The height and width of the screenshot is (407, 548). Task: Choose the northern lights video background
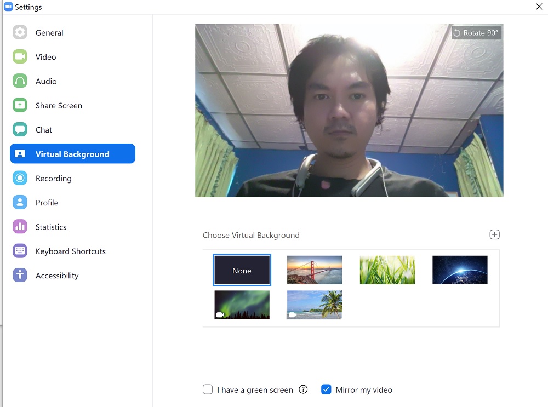click(x=242, y=305)
